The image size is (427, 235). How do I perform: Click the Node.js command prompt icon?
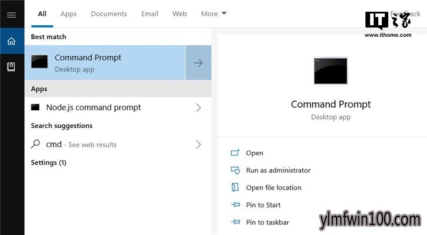coord(35,107)
